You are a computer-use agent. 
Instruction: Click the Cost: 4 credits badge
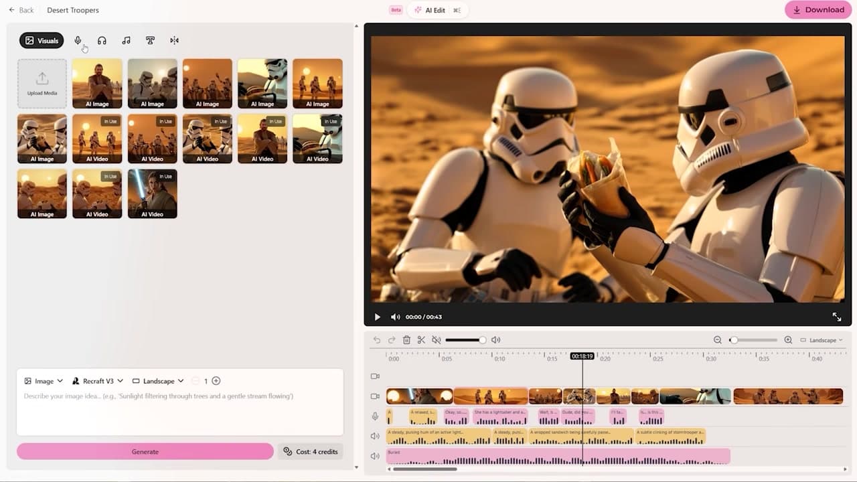311,452
